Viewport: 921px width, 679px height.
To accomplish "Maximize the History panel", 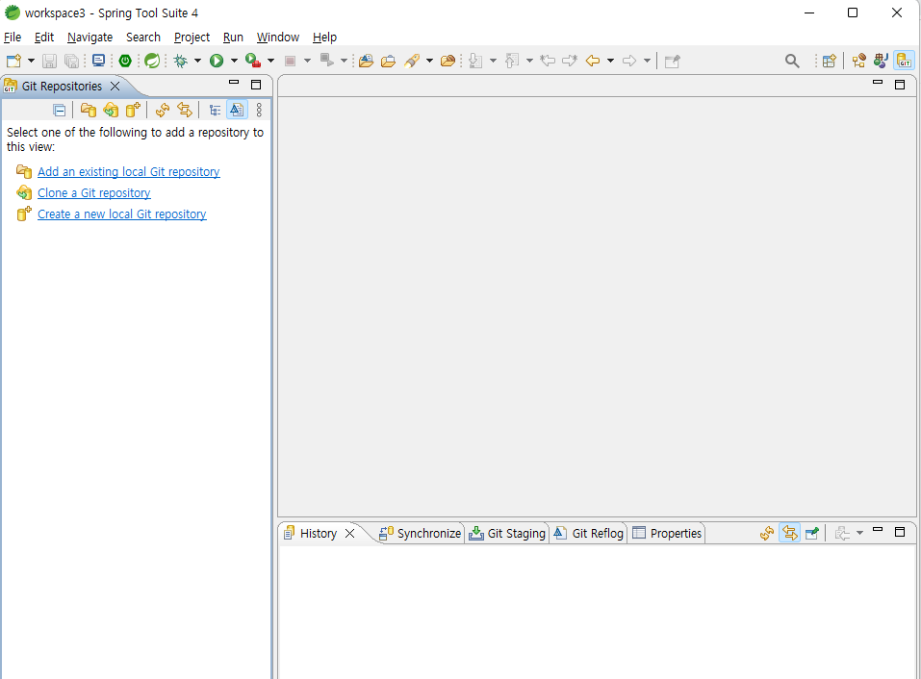I will click(899, 532).
